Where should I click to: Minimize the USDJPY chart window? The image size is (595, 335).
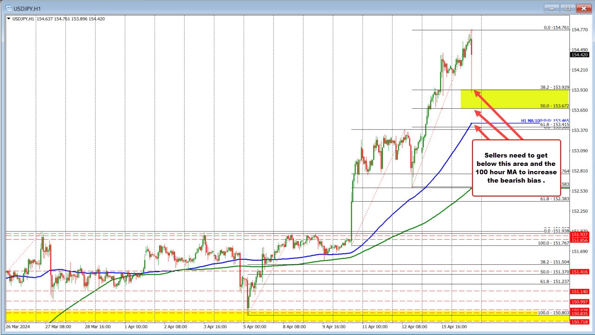pyautogui.click(x=551, y=8)
